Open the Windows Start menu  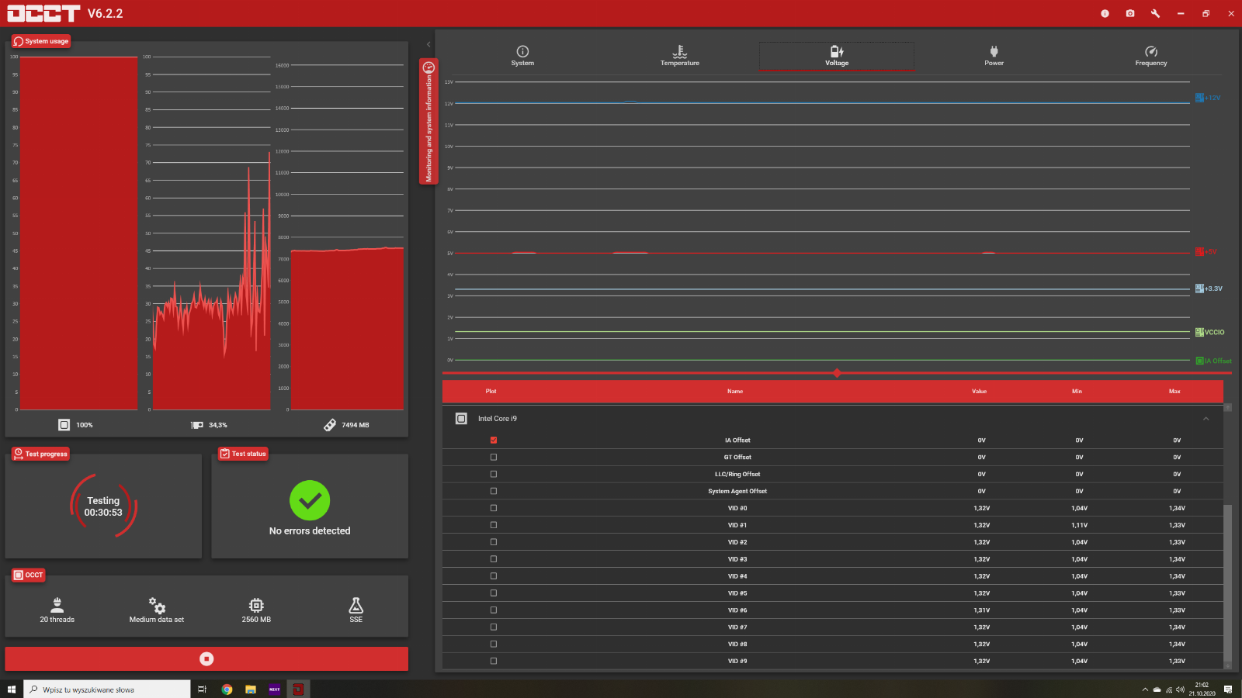point(12,689)
